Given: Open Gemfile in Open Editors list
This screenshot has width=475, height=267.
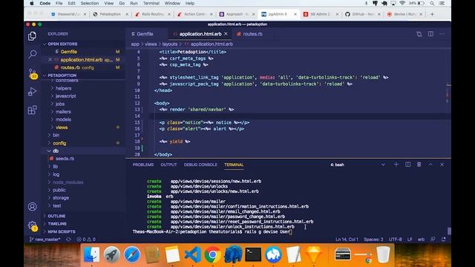Looking at the screenshot, I should (x=68, y=51).
